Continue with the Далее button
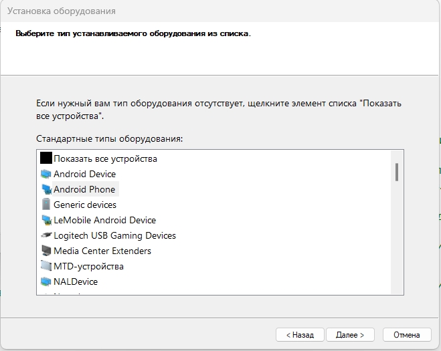The image size is (441, 351). coord(350,335)
